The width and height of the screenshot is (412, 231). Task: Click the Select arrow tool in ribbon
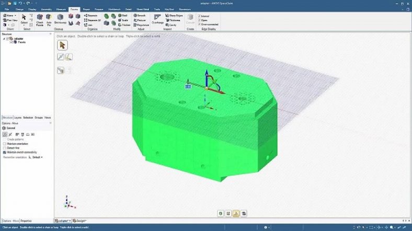[24, 17]
